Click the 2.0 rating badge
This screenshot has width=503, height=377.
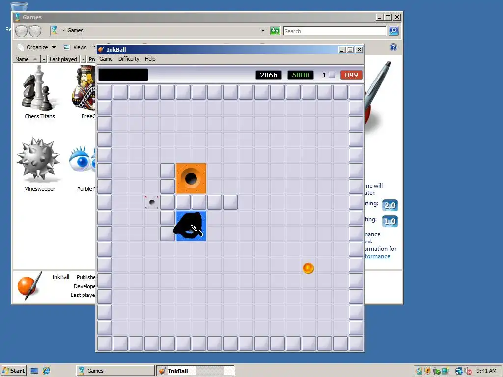click(x=390, y=205)
